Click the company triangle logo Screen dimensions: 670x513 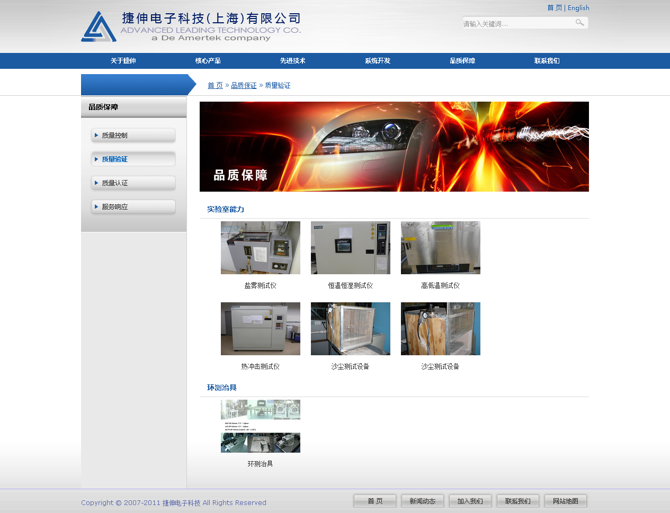pos(99,27)
